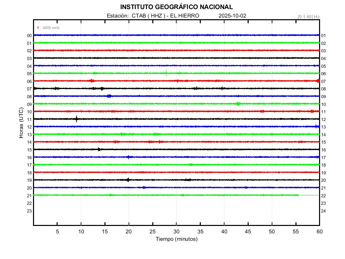Click the hour label 24 on the right axis
Image resolution: width=345 pixels, height=259 pixels.
coord(323,211)
